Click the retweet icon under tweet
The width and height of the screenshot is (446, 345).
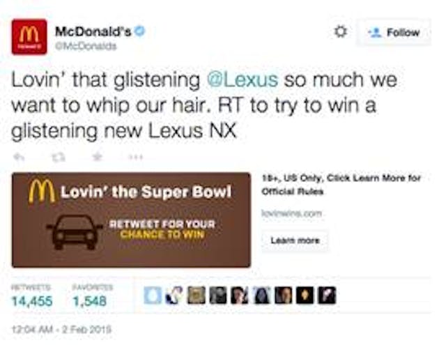point(59,157)
